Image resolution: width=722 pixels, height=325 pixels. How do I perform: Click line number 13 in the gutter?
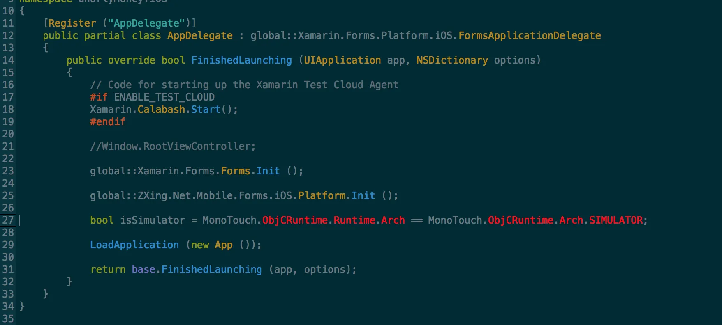8,48
